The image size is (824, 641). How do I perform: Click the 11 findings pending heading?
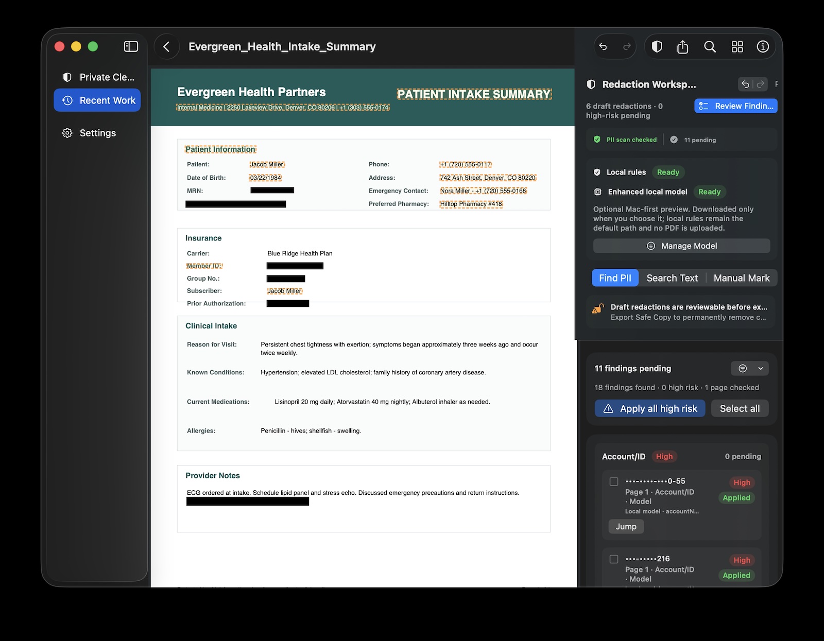coord(632,368)
